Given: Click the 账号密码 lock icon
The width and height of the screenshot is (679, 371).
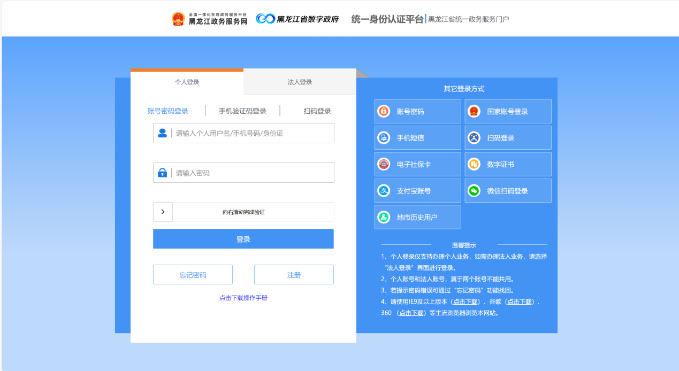Looking at the screenshot, I should pyautogui.click(x=384, y=111).
